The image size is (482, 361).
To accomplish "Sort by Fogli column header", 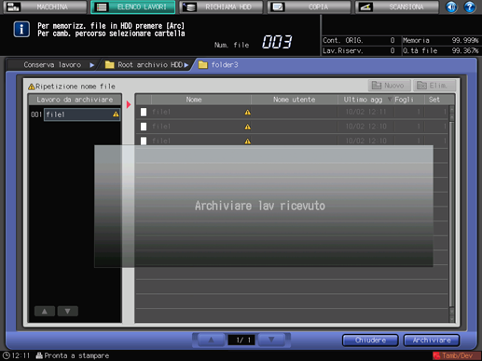I will 406,100.
